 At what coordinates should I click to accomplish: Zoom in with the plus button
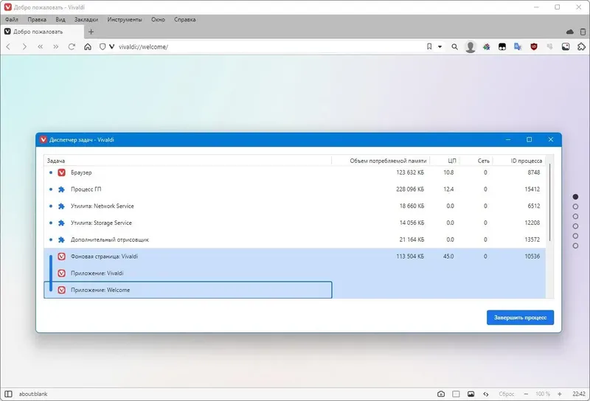(560, 394)
